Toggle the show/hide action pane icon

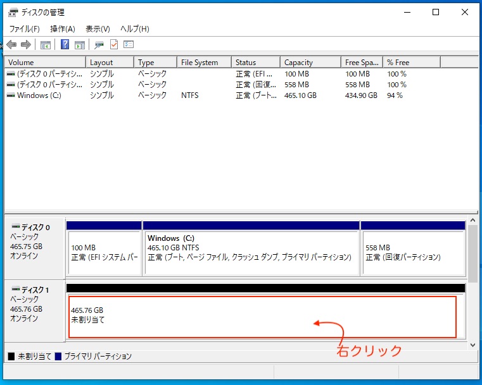[80, 45]
